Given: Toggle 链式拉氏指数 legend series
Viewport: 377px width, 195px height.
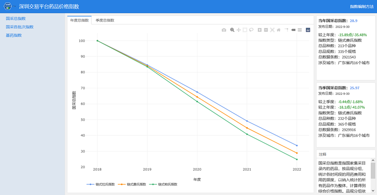Looking at the screenshot, I should 102,184.
